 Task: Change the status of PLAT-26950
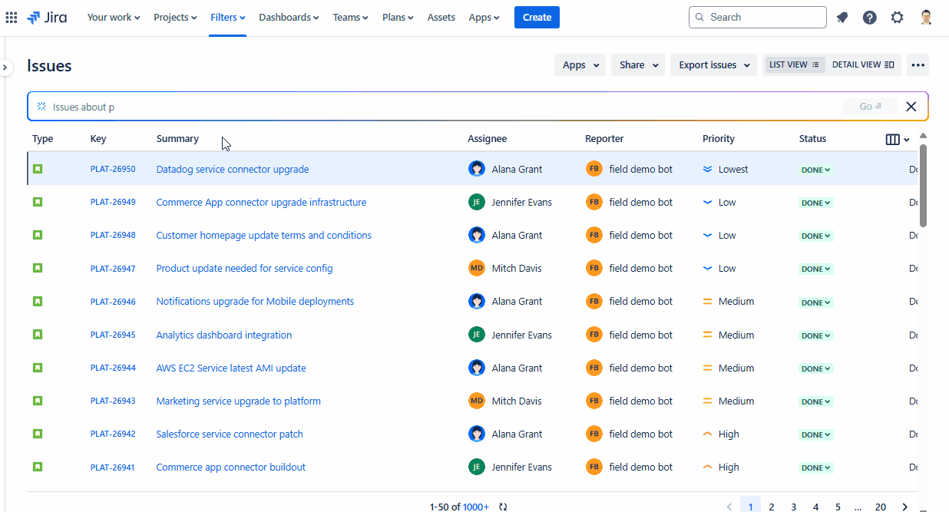[x=815, y=170]
